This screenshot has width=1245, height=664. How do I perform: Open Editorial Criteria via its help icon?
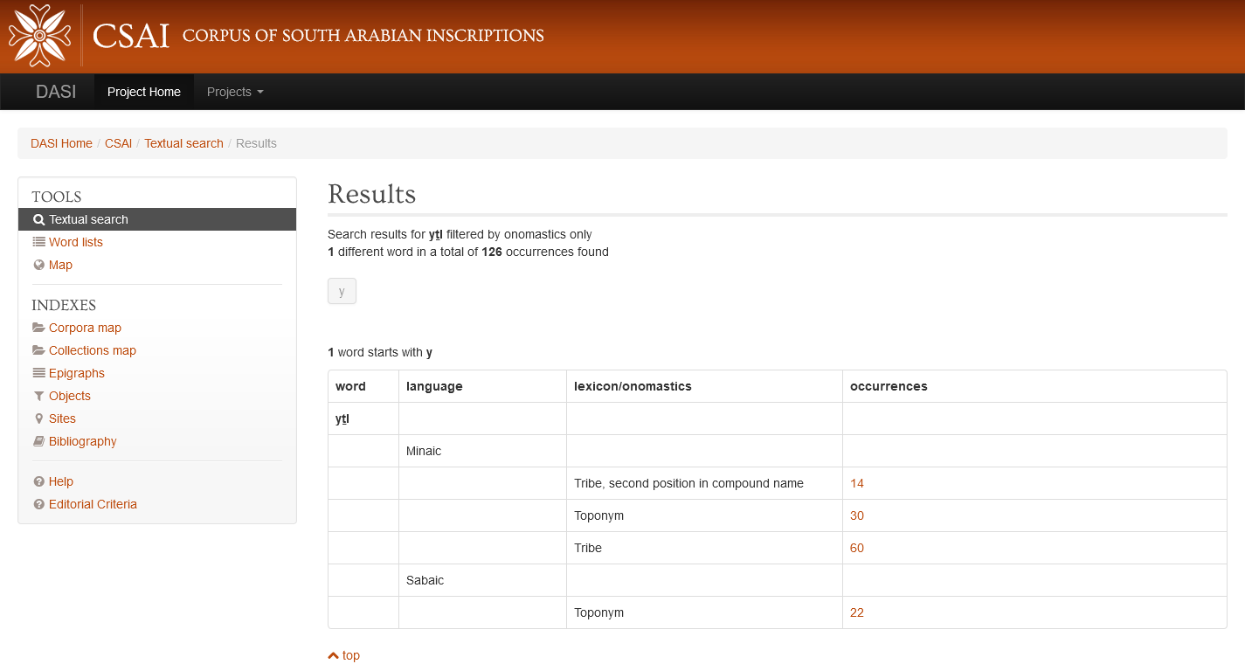point(39,504)
